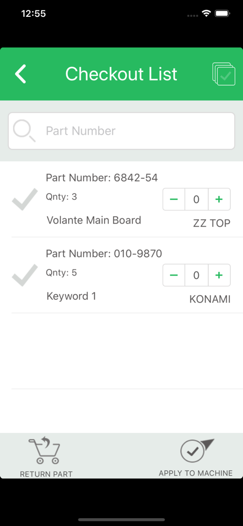
Task: Check the part 010-9870 checkmark
Action: [25, 275]
